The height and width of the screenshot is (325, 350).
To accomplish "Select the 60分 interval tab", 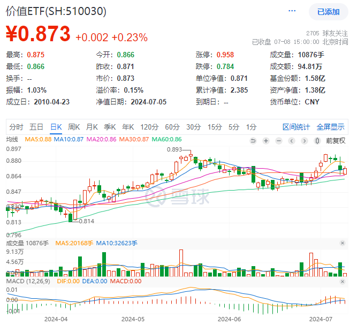I will 172,127.
